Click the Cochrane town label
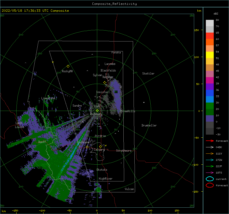 point(83,142)
